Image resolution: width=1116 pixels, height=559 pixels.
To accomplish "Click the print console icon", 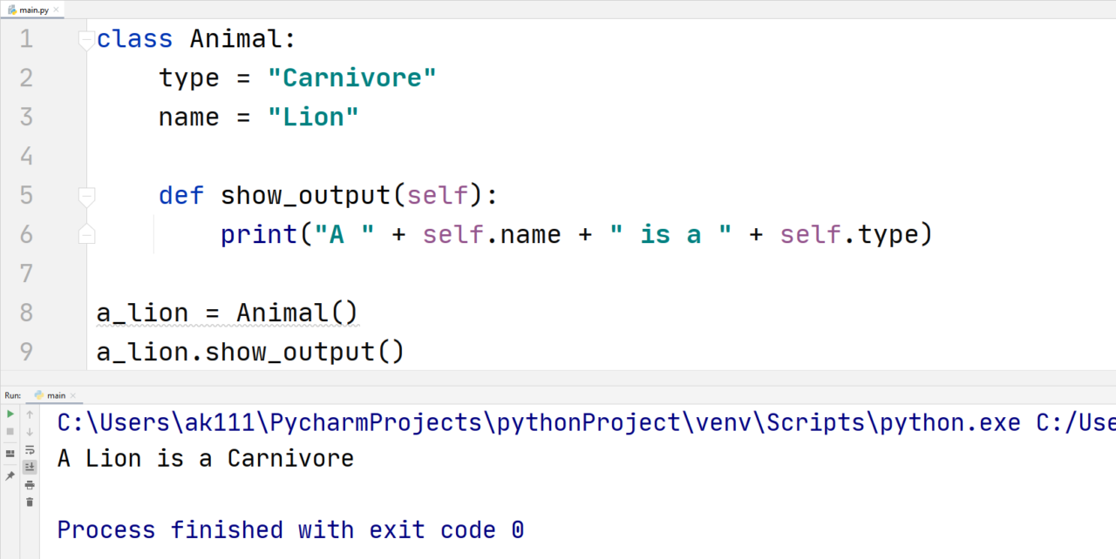I will (x=30, y=486).
